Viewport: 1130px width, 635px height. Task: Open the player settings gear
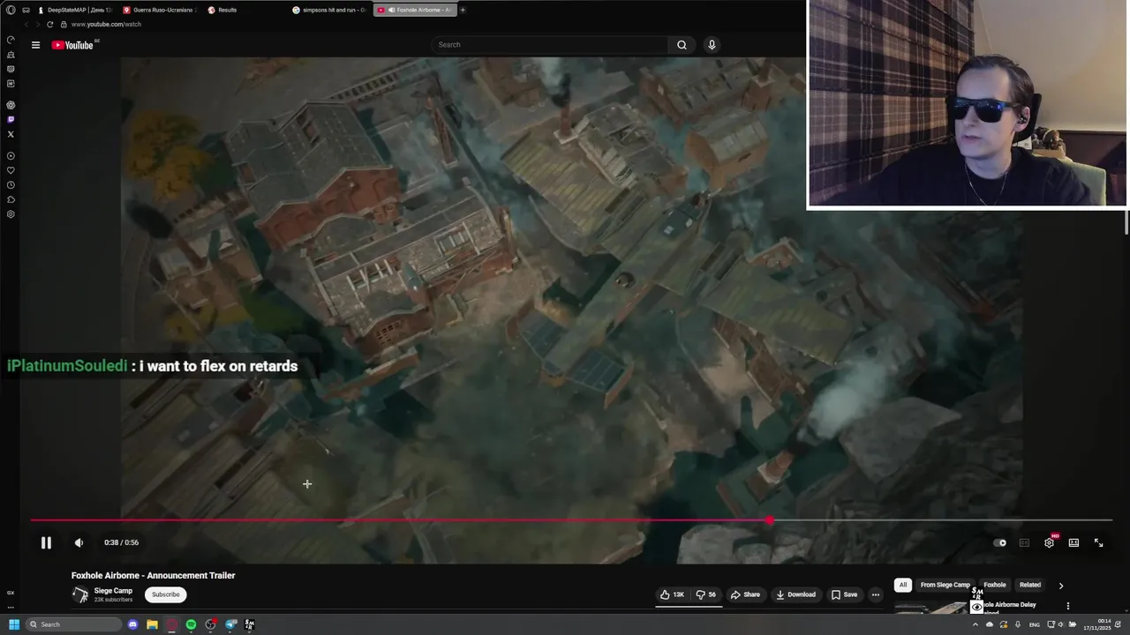[x=1049, y=542]
